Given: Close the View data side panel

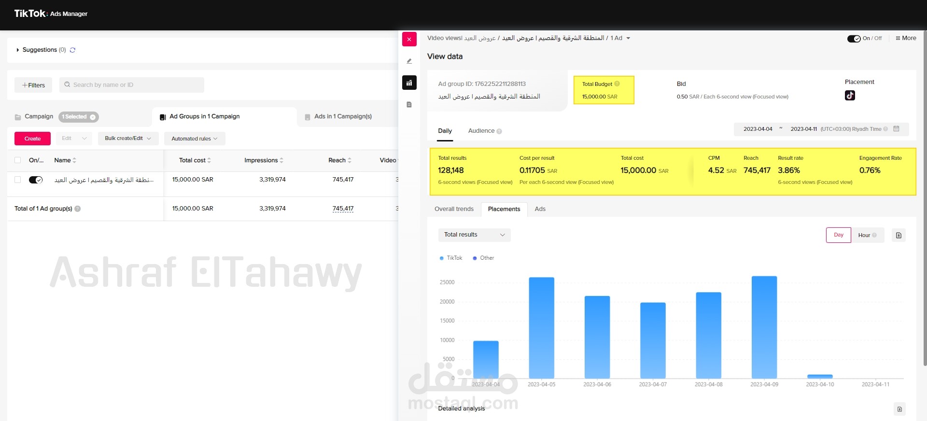Looking at the screenshot, I should (x=409, y=40).
